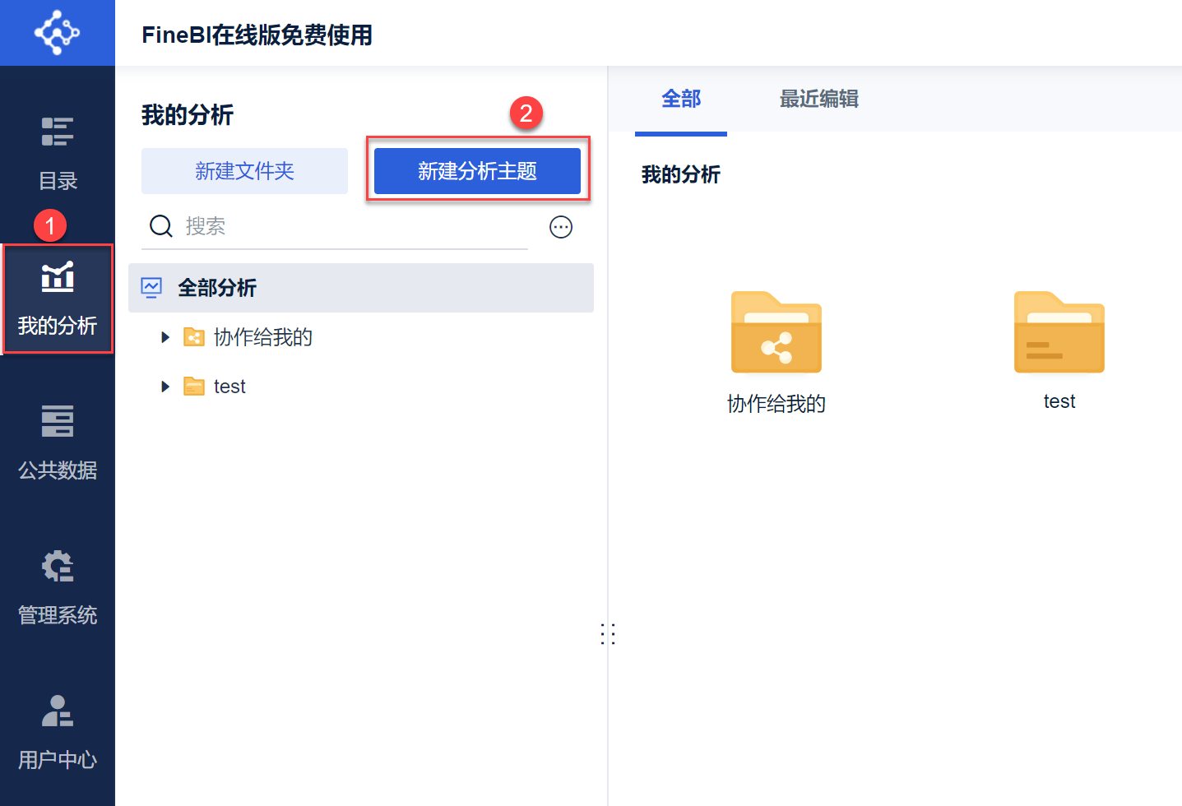Expand the test folder tree node

pyautogui.click(x=165, y=387)
